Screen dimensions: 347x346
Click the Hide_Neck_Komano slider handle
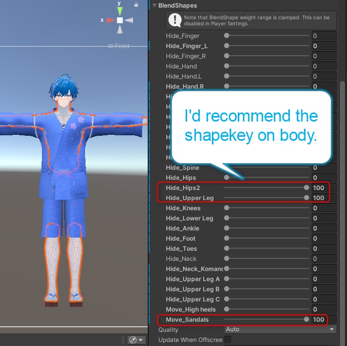227,268
